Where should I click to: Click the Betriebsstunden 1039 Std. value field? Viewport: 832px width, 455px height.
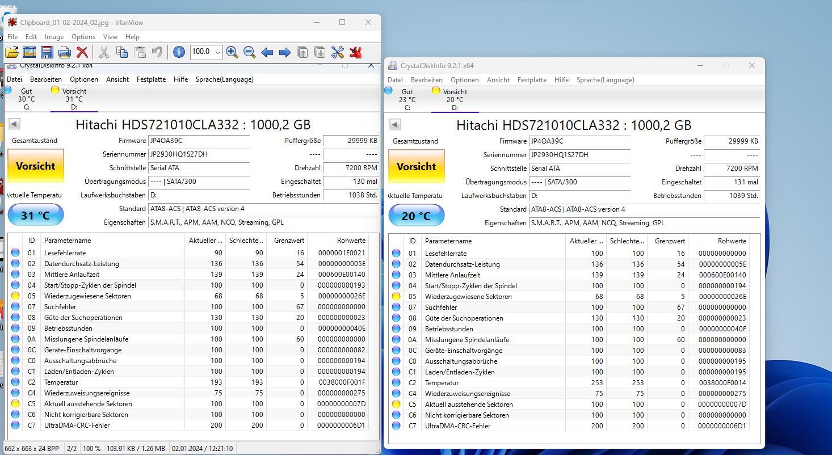click(732, 196)
